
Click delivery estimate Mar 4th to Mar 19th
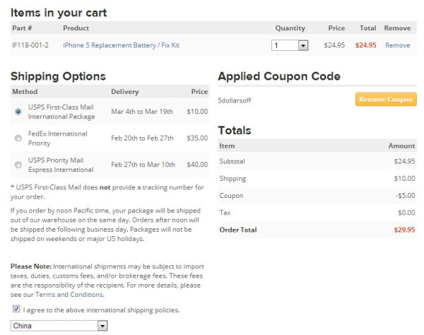click(142, 112)
